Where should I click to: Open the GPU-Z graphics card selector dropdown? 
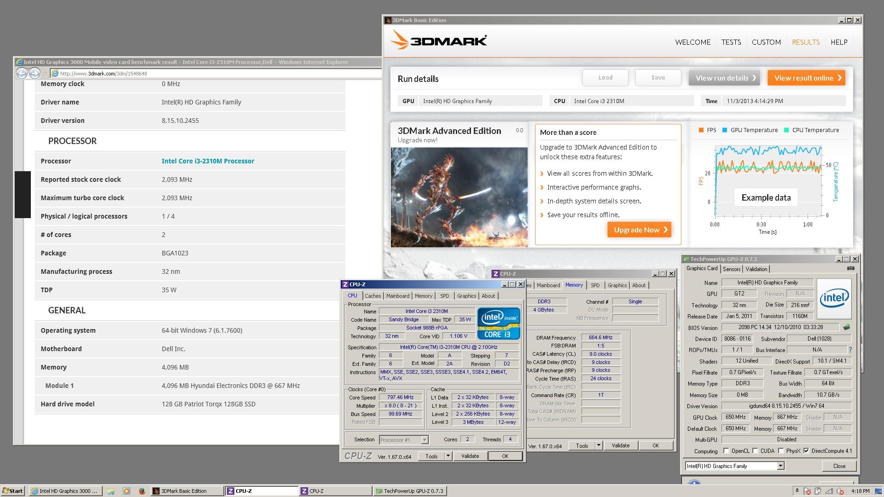click(x=780, y=466)
